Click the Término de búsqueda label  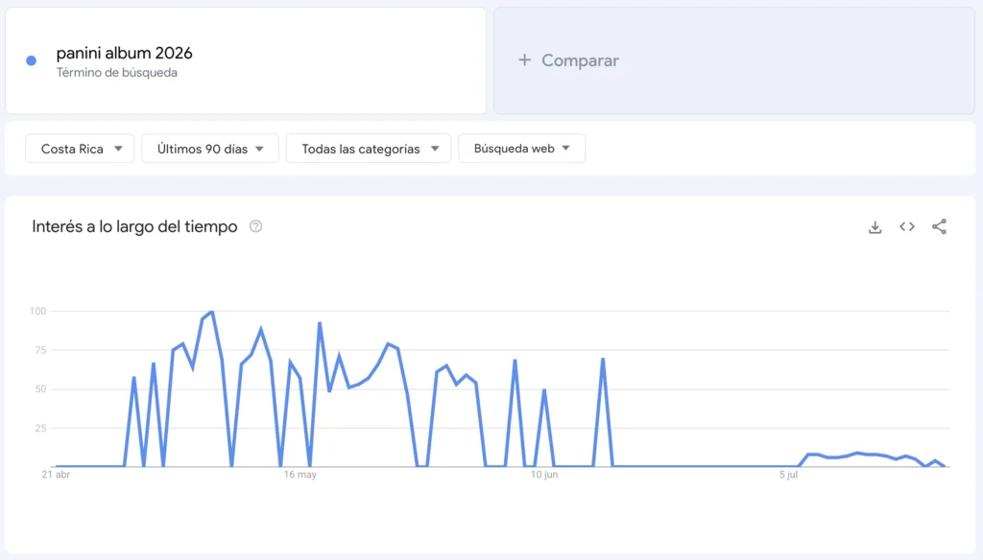point(116,73)
